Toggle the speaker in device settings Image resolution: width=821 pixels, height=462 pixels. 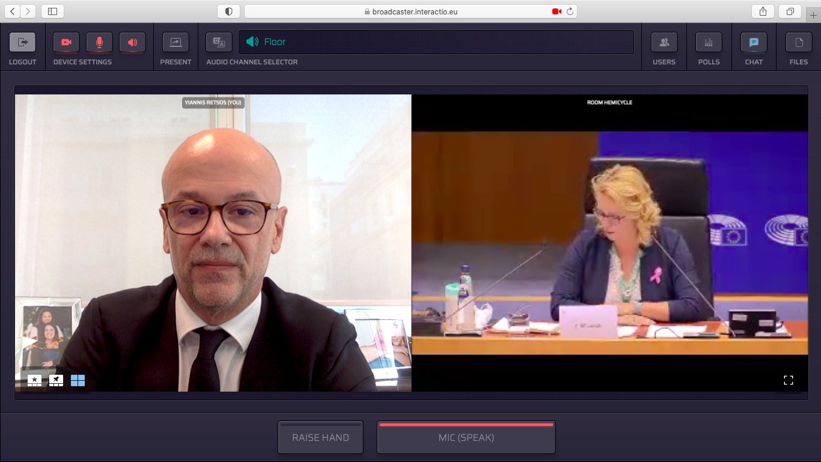(x=132, y=42)
